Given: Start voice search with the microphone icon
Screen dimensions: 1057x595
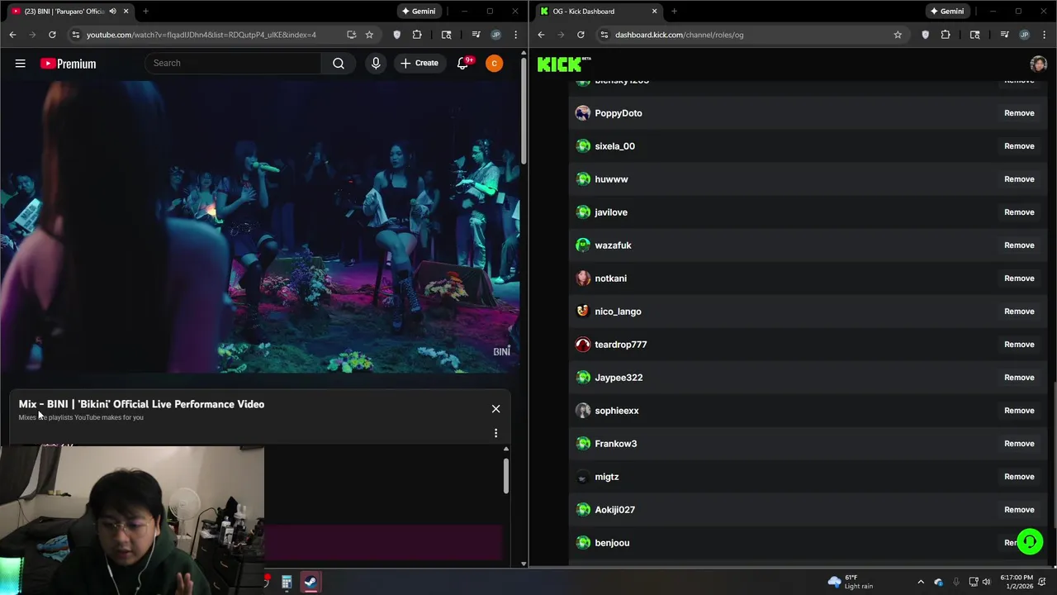Looking at the screenshot, I should click(x=376, y=64).
